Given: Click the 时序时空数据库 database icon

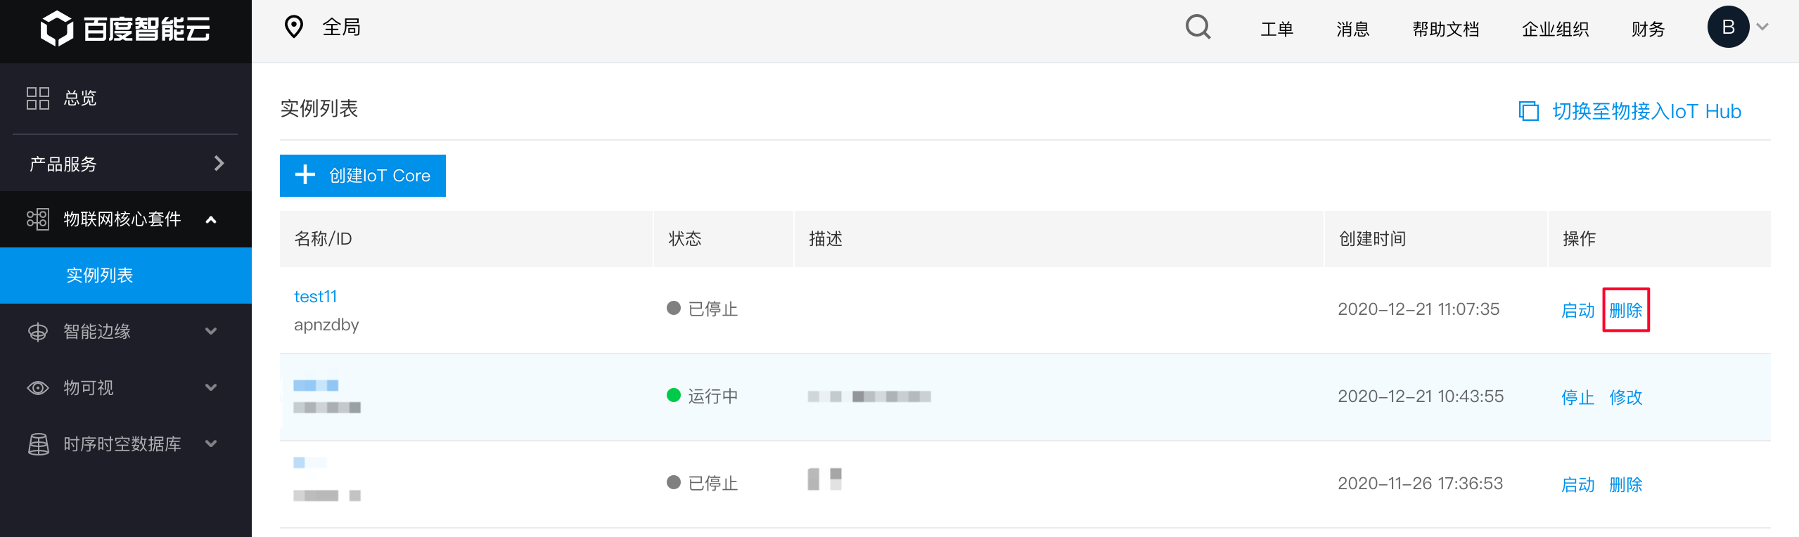Looking at the screenshot, I should [x=38, y=444].
